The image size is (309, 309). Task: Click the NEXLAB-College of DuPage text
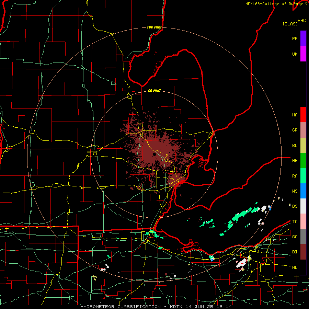(x=274, y=4)
